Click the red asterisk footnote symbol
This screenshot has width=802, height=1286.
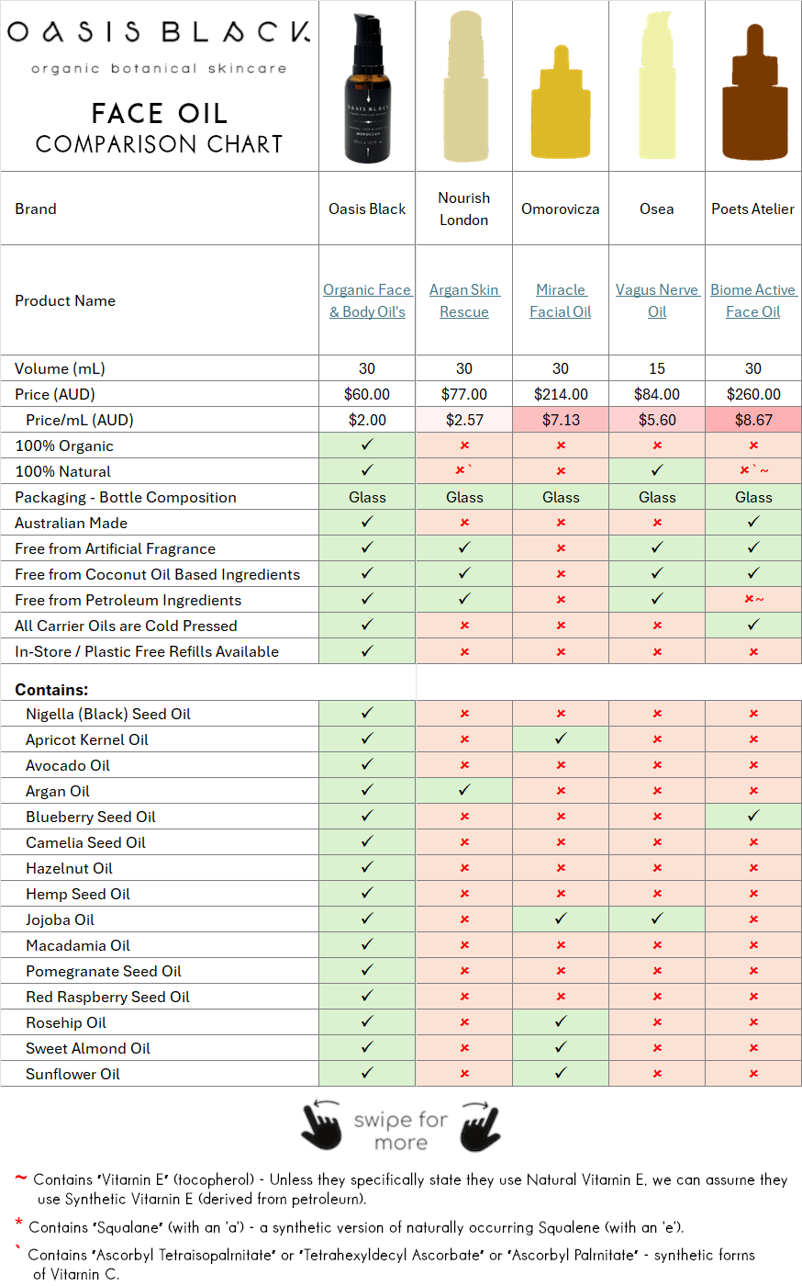(18, 1224)
